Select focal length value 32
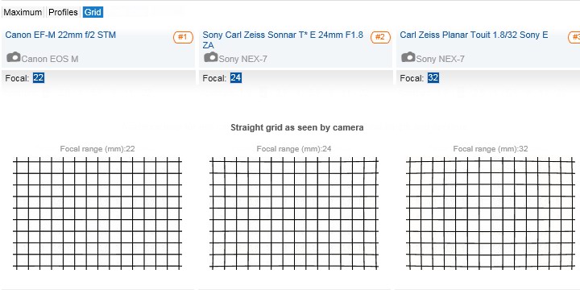This screenshot has height=290, width=580. (433, 78)
